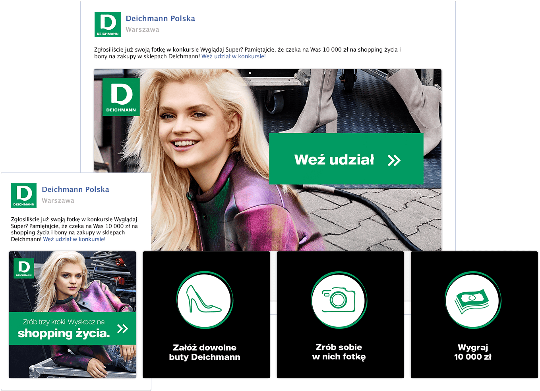Click the 'Weź udział' green button
Image resolution: width=540 pixels, height=391 pixels.
346,159
